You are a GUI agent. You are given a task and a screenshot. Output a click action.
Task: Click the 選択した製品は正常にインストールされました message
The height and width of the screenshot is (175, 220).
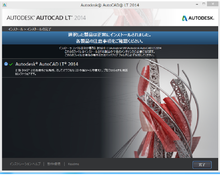pos(110,35)
